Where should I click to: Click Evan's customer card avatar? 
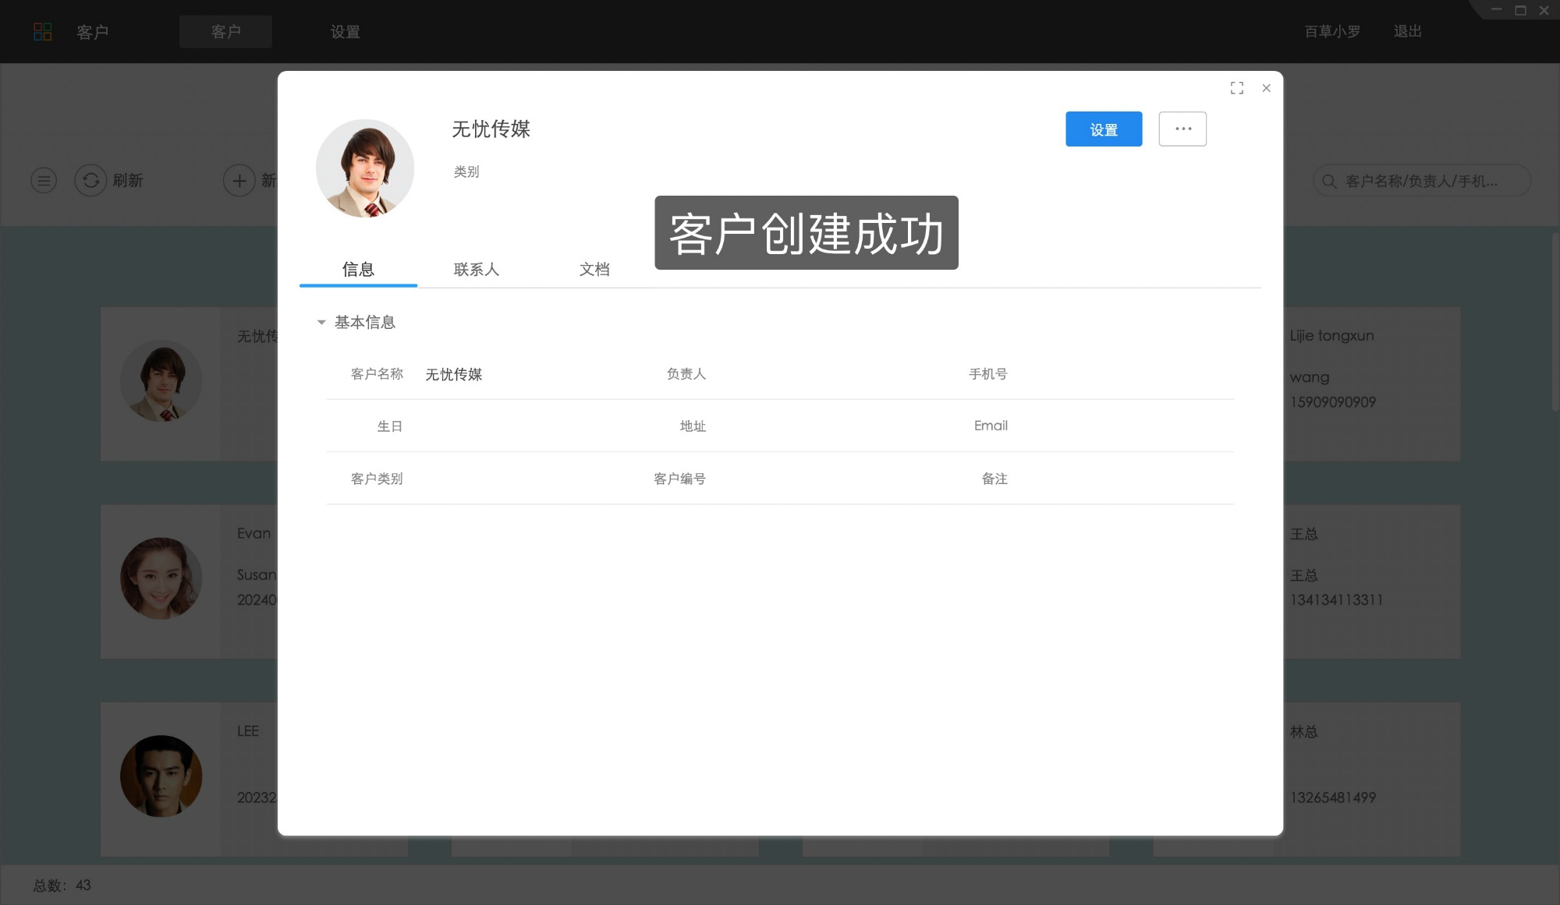pyautogui.click(x=161, y=578)
